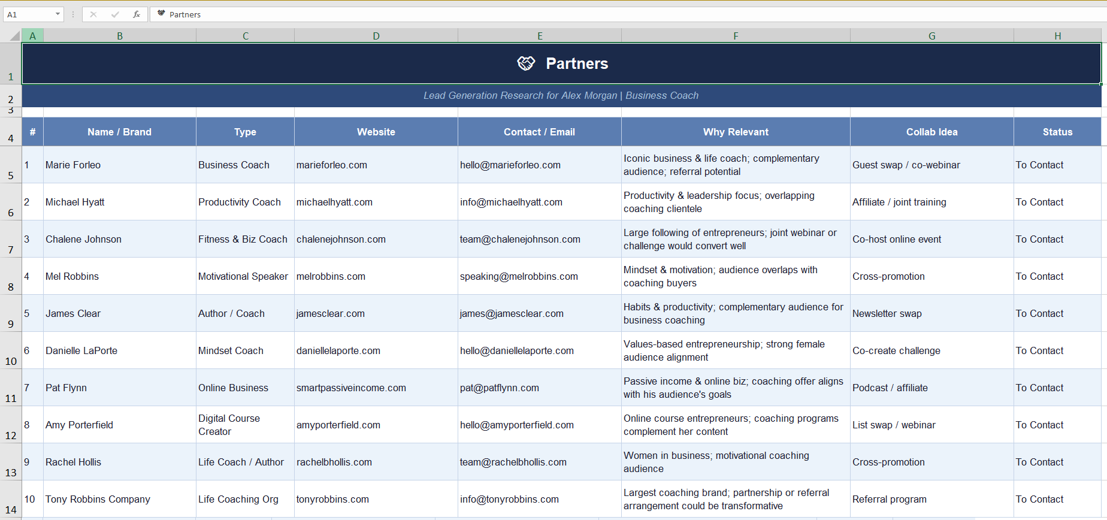1107x520 pixels.
Task: Select column D header
Action: click(x=376, y=36)
